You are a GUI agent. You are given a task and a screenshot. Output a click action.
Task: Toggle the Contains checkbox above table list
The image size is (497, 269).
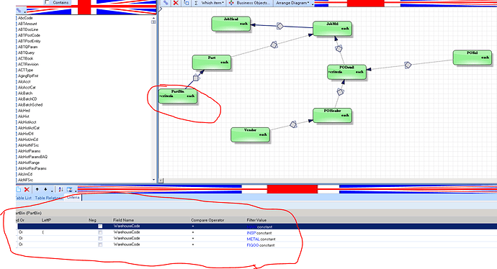coord(48,2)
